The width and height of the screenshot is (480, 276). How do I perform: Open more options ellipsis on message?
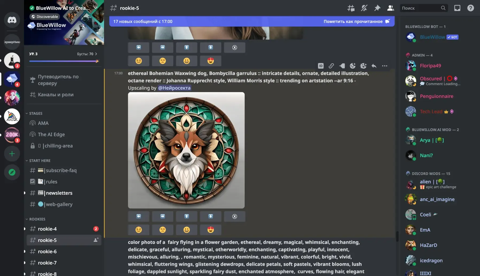click(x=384, y=66)
